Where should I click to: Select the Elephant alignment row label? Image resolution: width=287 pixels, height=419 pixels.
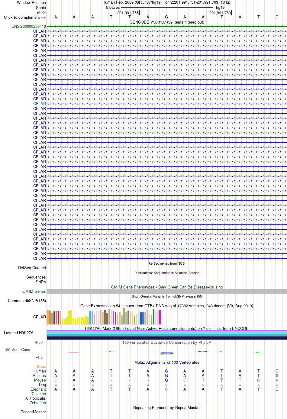click(x=38, y=389)
